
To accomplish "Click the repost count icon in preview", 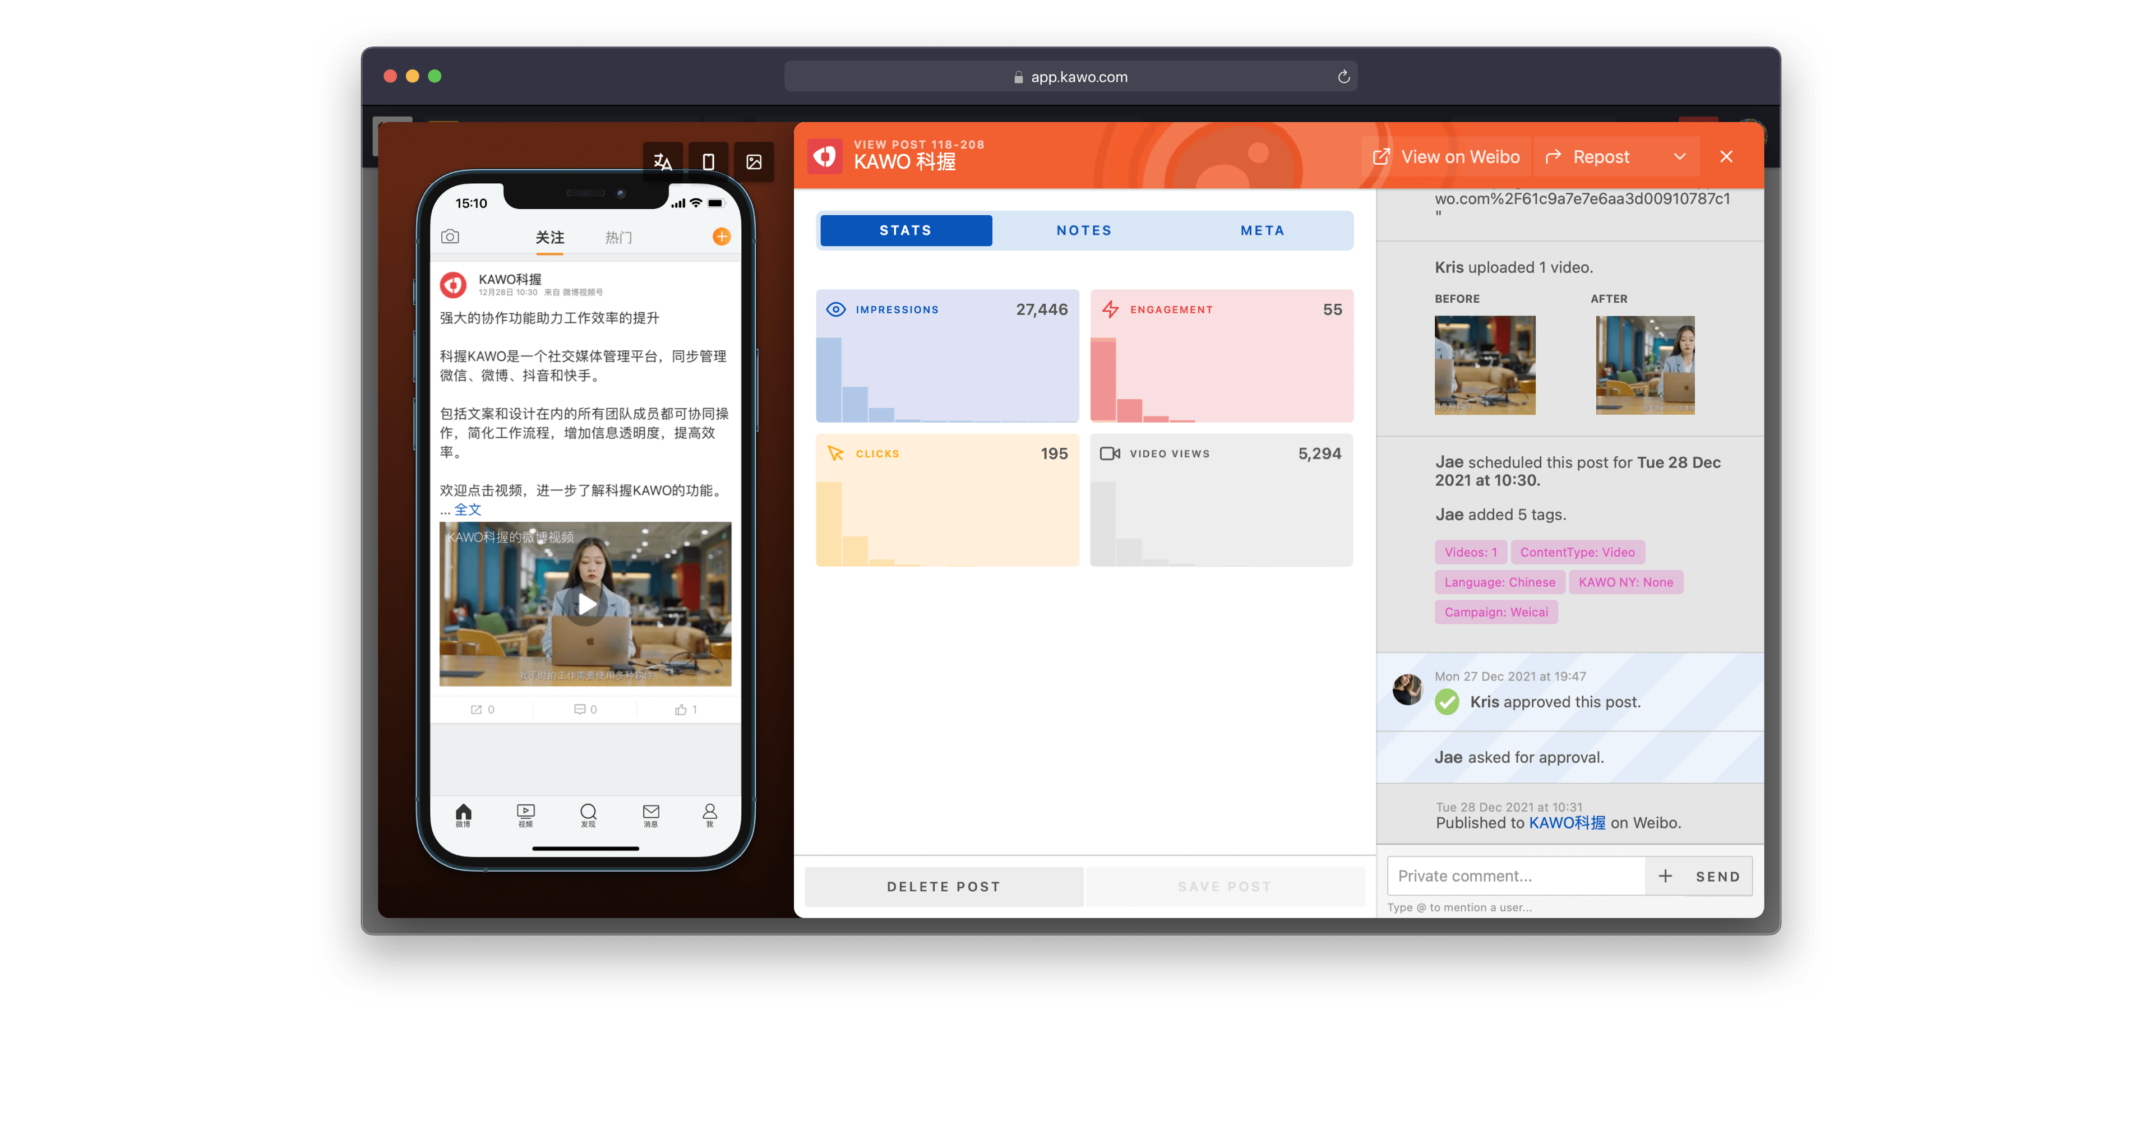I will [477, 709].
